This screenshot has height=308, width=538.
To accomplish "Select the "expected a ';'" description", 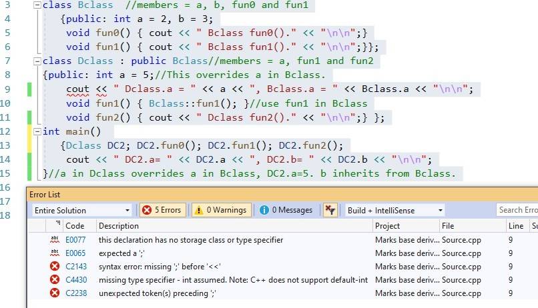I will 121,253.
